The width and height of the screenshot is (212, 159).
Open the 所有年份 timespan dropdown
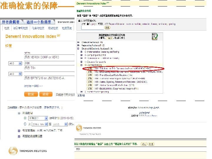click(x=38, y=118)
